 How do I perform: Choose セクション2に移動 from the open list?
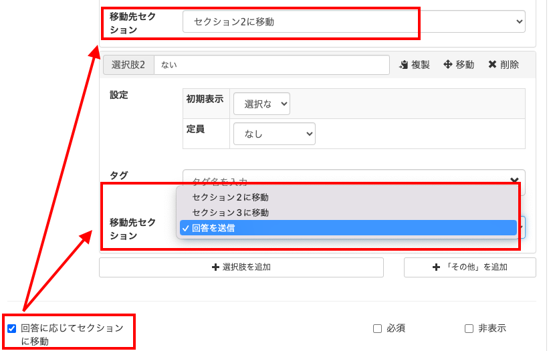(x=230, y=197)
